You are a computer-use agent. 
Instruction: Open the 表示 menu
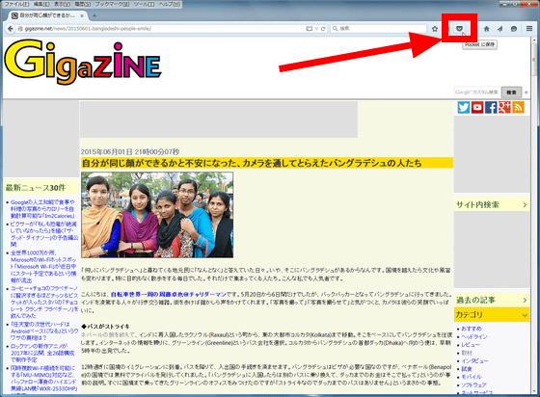(62, 4)
